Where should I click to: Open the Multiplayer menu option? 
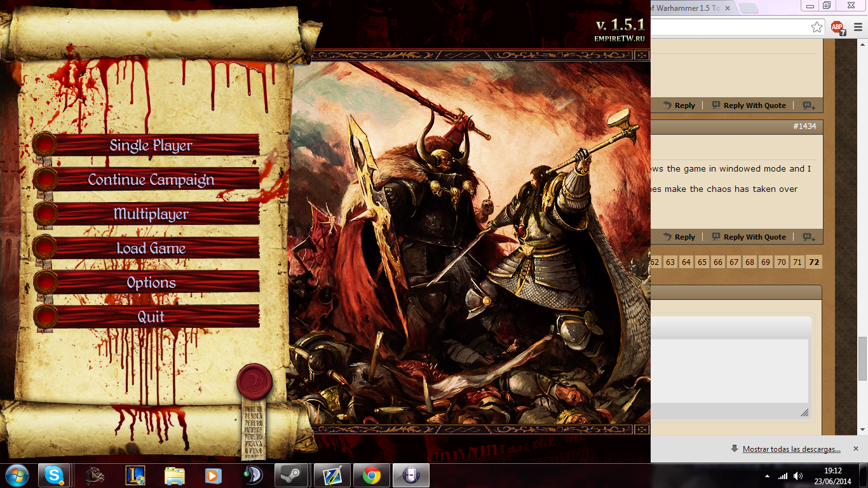(x=151, y=213)
